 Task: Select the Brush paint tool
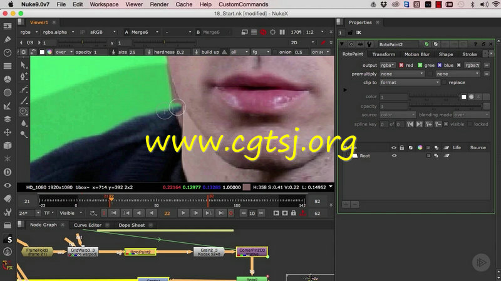(24, 101)
